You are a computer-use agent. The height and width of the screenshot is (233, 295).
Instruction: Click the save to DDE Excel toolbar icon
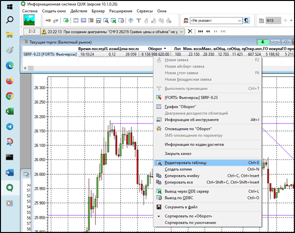click(113, 21)
